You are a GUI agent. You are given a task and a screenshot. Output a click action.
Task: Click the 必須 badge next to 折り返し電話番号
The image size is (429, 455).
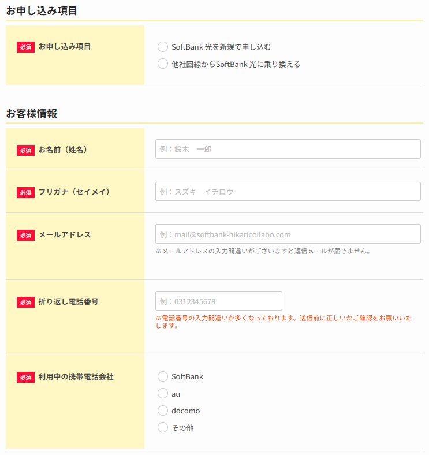click(x=25, y=303)
